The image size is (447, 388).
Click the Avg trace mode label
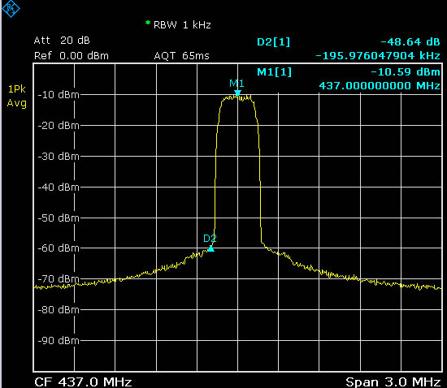pyautogui.click(x=16, y=103)
